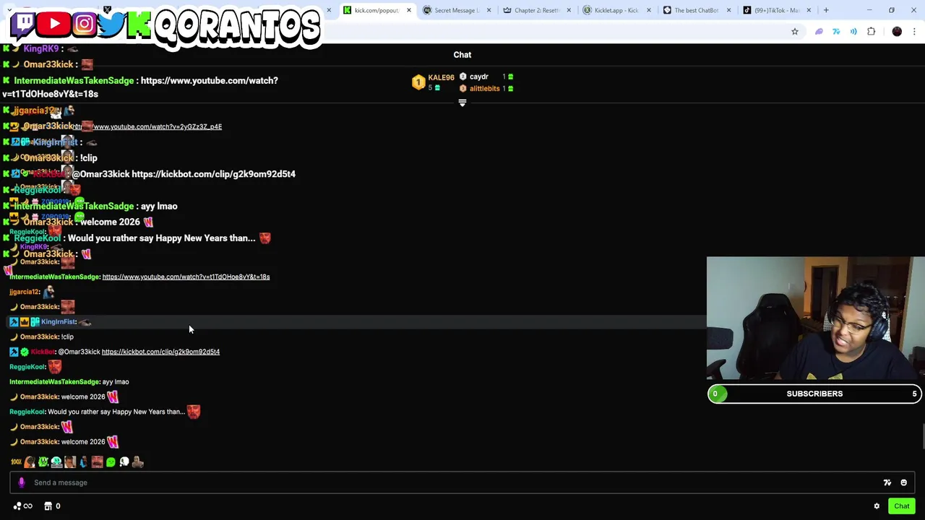Screen dimensions: 925x520
Task: Click the green Chat send button
Action: [901, 506]
